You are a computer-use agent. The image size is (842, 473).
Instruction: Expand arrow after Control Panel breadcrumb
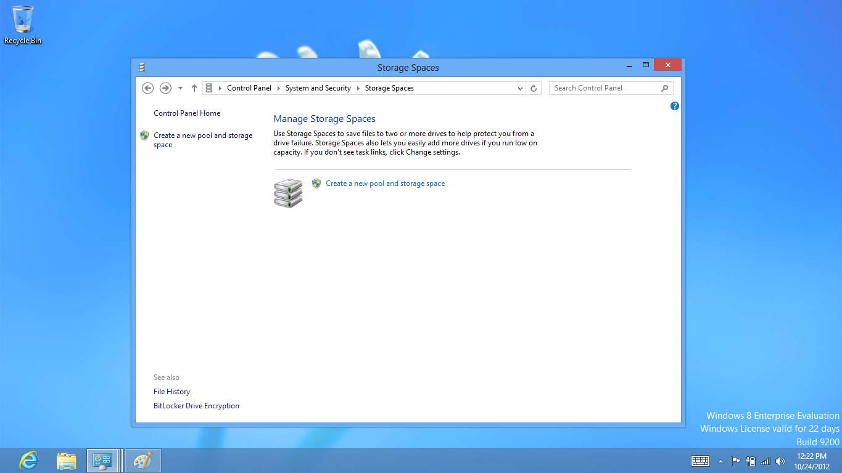pyautogui.click(x=279, y=88)
